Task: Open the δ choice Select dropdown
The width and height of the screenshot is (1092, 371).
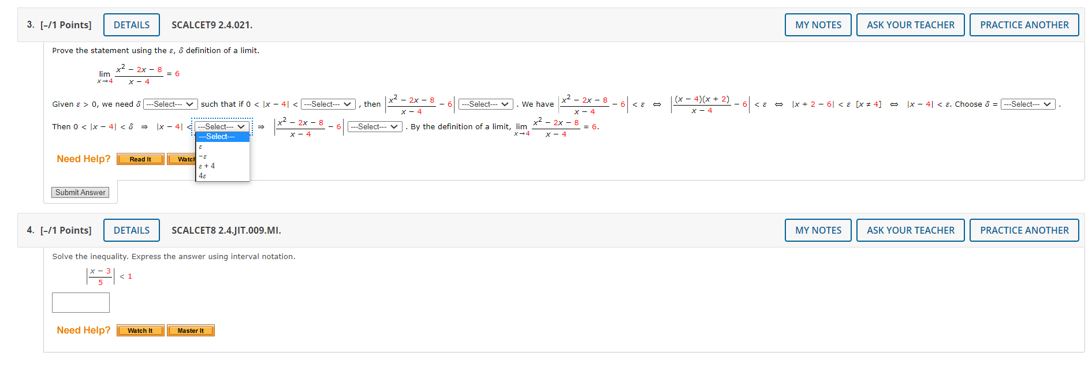Action: pyautogui.click(x=1028, y=104)
